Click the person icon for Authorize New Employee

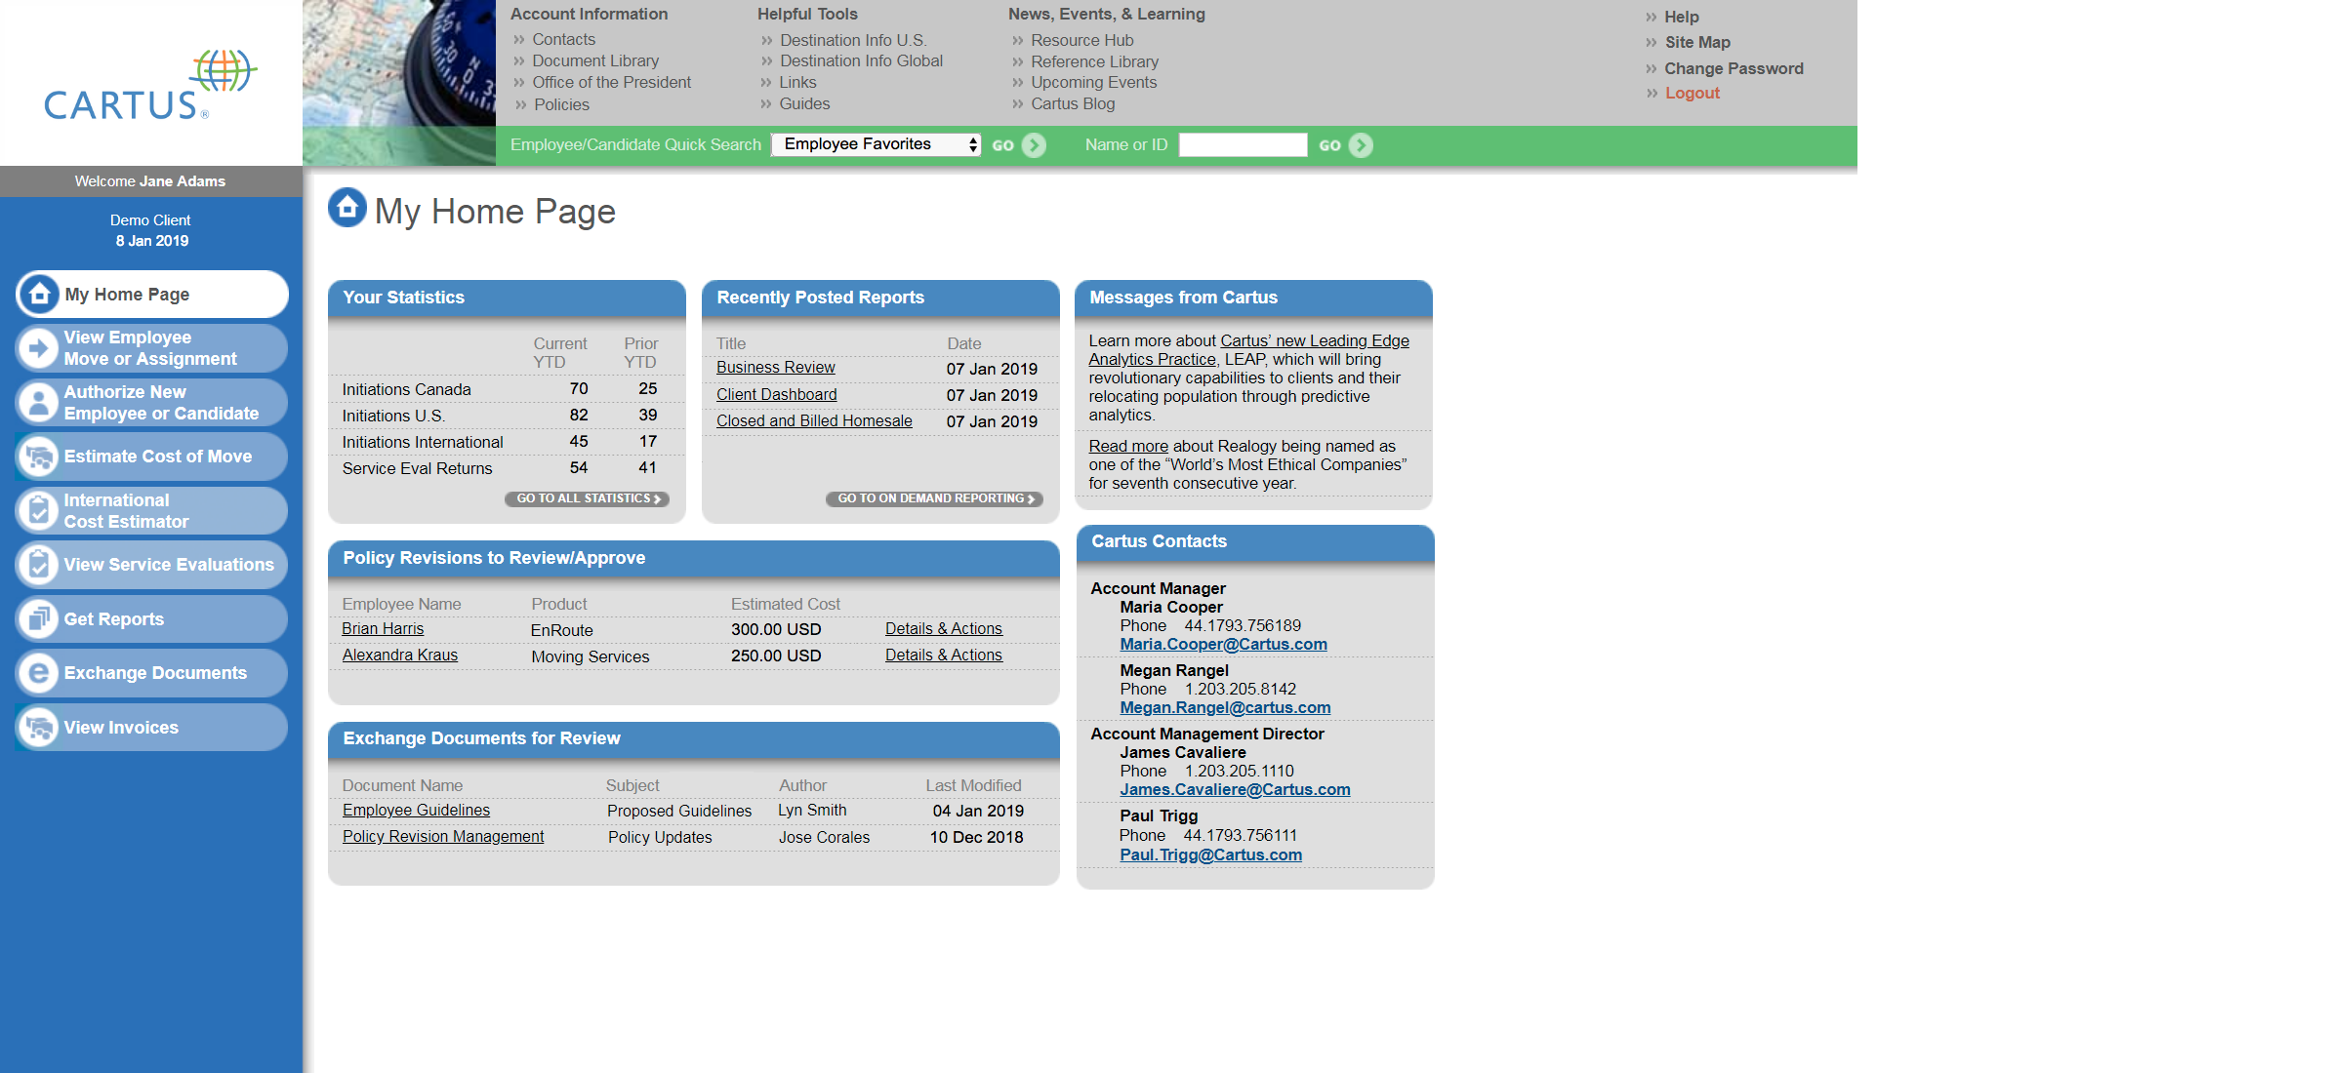(39, 402)
